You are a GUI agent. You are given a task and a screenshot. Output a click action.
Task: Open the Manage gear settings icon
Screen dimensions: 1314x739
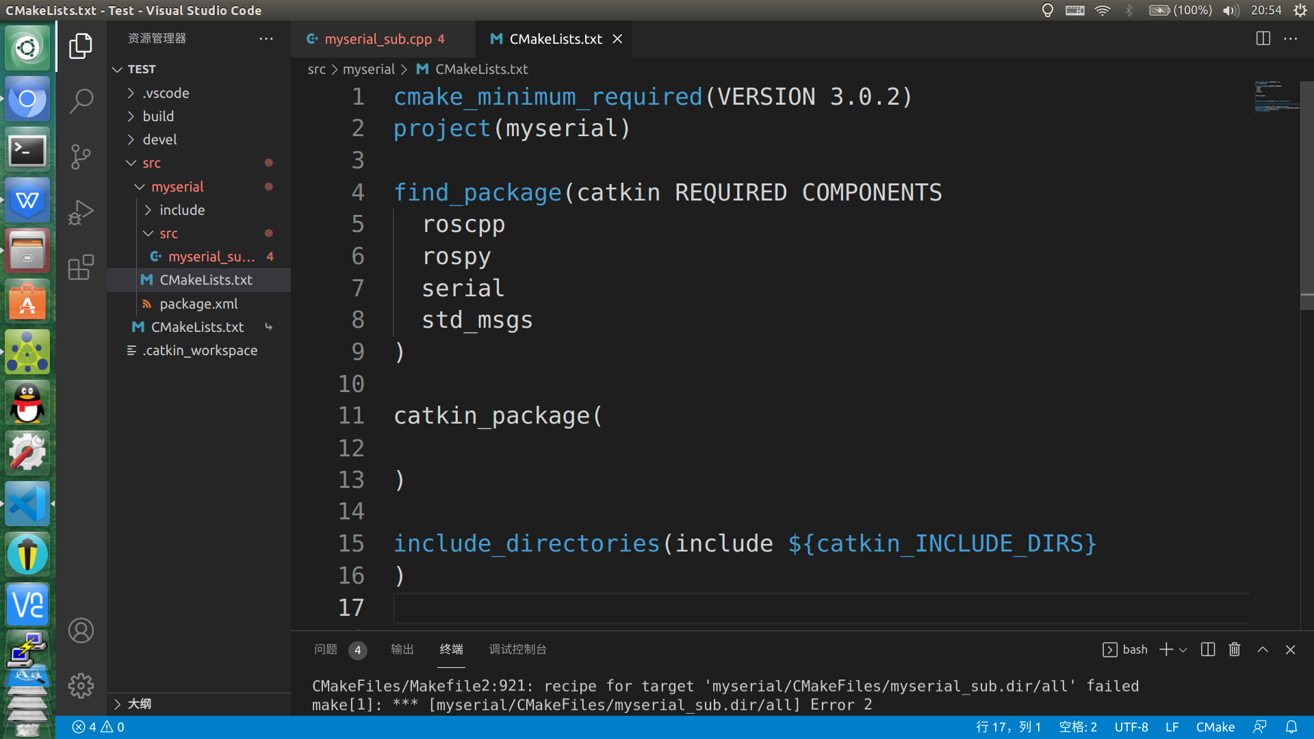pyautogui.click(x=81, y=685)
